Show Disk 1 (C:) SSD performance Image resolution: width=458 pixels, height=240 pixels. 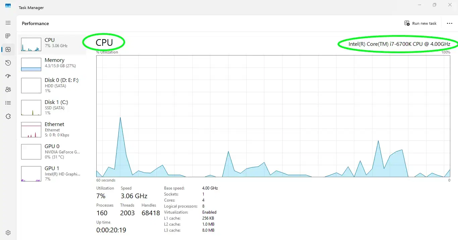click(x=52, y=107)
